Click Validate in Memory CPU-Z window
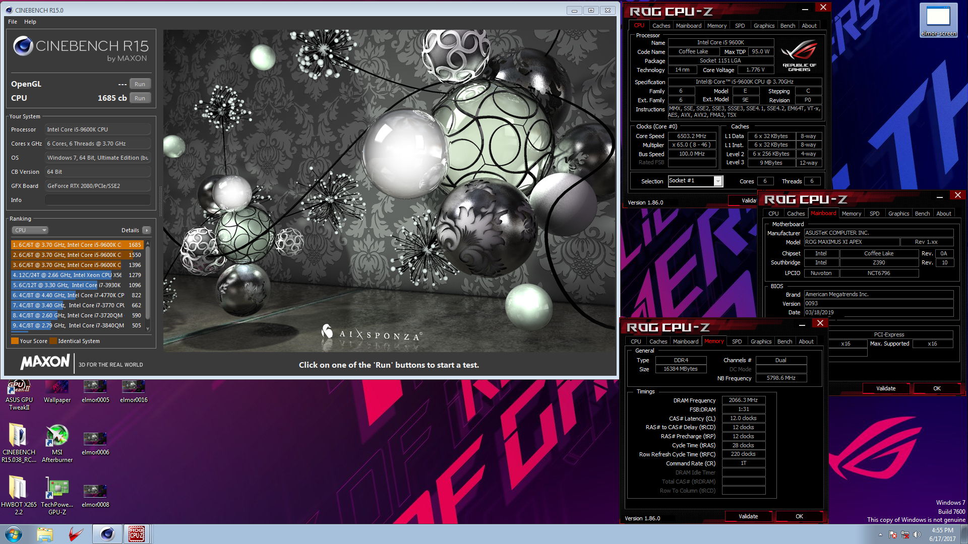968x544 pixels. coord(748,516)
